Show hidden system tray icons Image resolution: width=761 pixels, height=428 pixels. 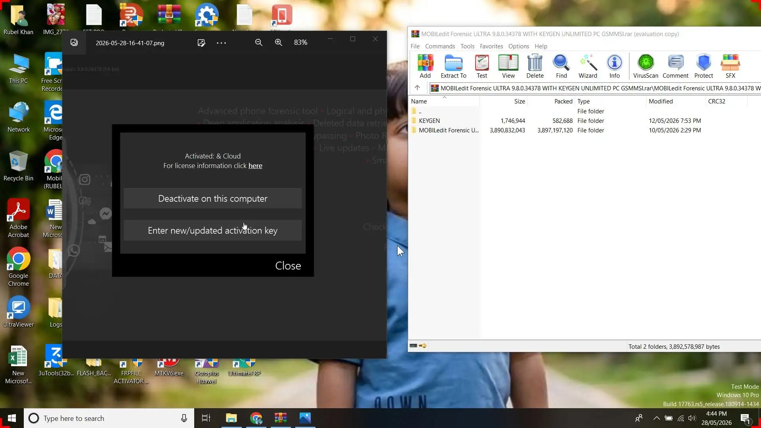pyautogui.click(x=656, y=418)
